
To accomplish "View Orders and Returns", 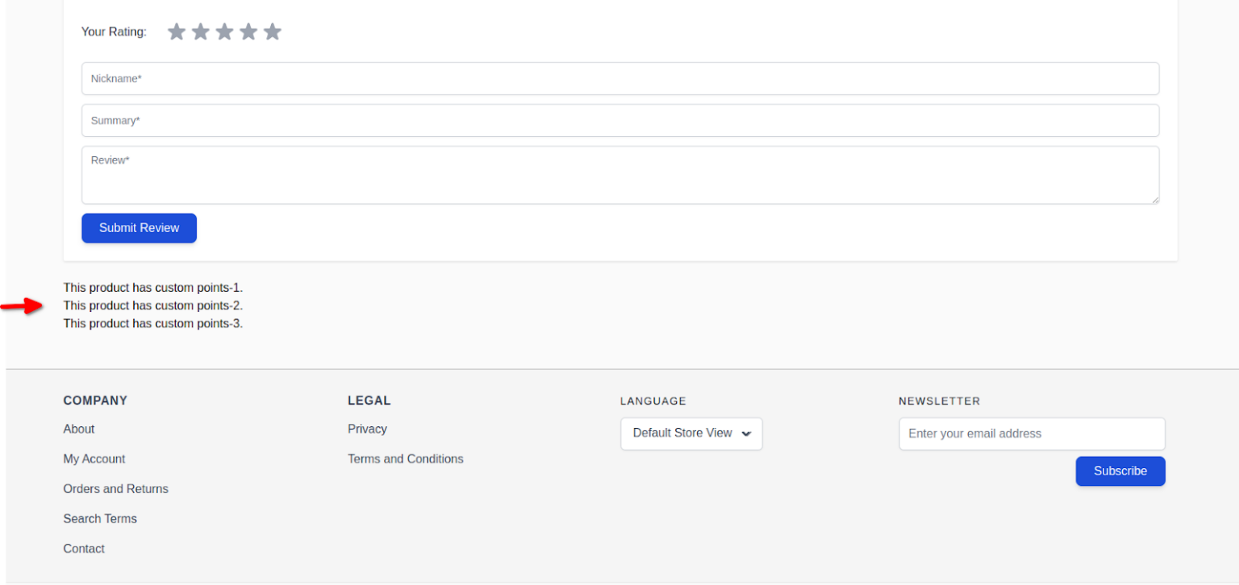I will pos(115,488).
